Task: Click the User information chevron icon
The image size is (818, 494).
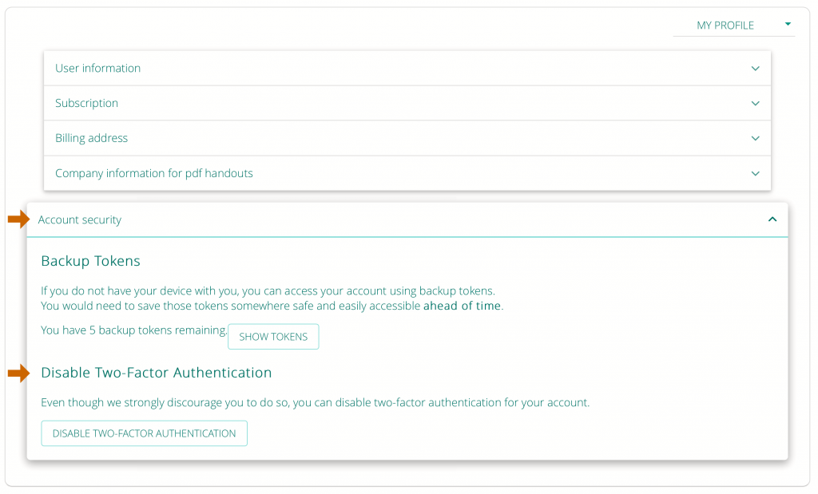Action: tap(755, 68)
